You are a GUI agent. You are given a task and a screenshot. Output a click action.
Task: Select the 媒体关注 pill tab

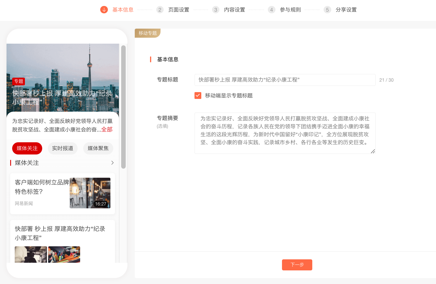tap(27, 148)
